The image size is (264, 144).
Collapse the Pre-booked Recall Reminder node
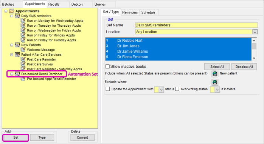12,74
